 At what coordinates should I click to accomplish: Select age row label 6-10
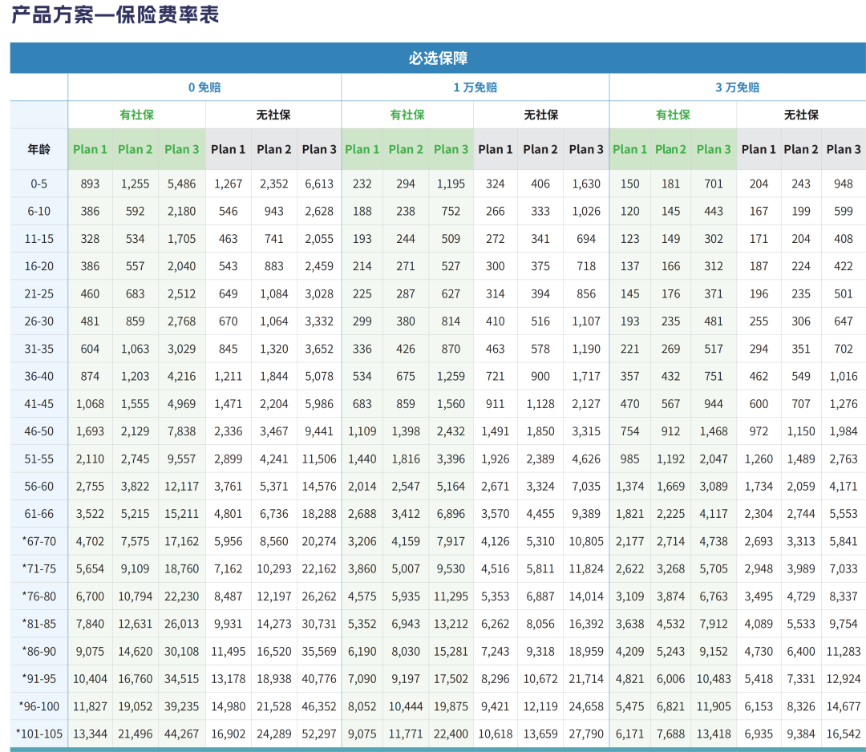38,212
